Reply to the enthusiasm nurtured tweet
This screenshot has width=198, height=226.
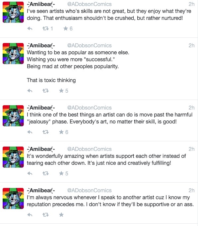tap(30, 28)
